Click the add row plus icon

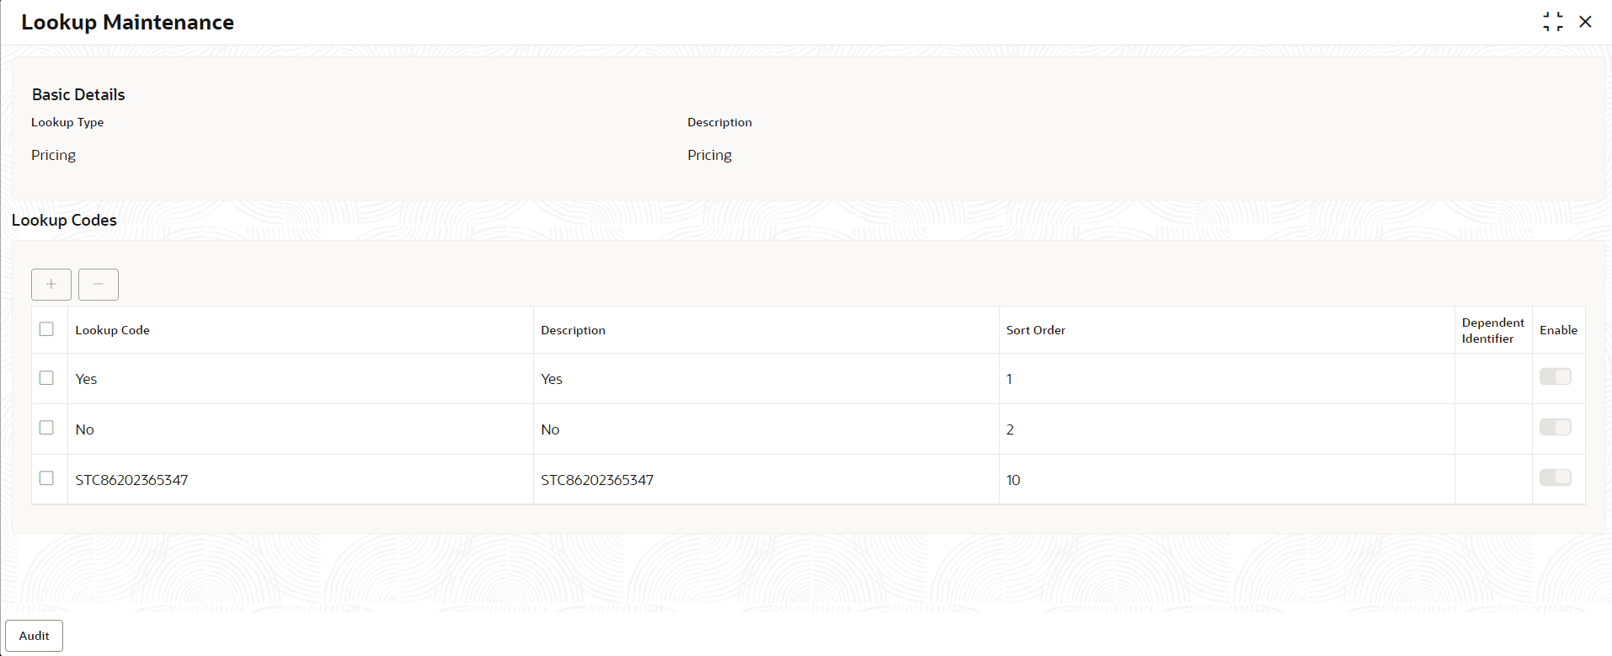coord(51,285)
